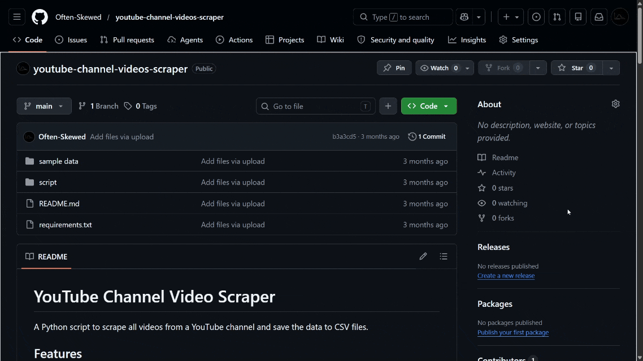Open the green Code dropdown button
643x361 pixels.
[429, 106]
